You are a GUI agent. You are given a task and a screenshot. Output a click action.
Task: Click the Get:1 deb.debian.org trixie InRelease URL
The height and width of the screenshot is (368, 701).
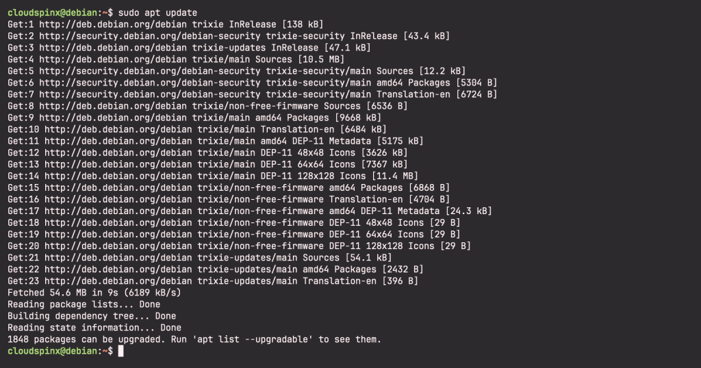click(113, 25)
